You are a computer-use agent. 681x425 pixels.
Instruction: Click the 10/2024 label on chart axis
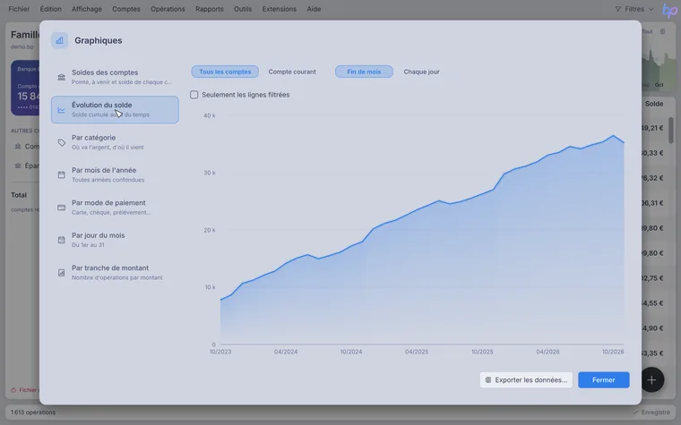point(351,352)
